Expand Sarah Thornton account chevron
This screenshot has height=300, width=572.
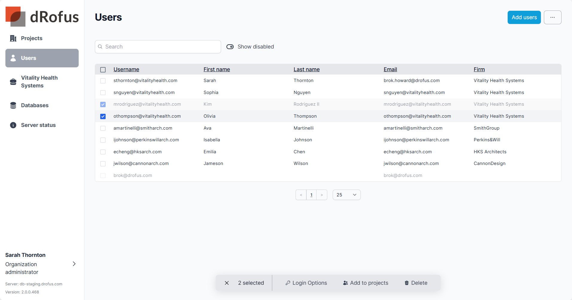(74, 264)
